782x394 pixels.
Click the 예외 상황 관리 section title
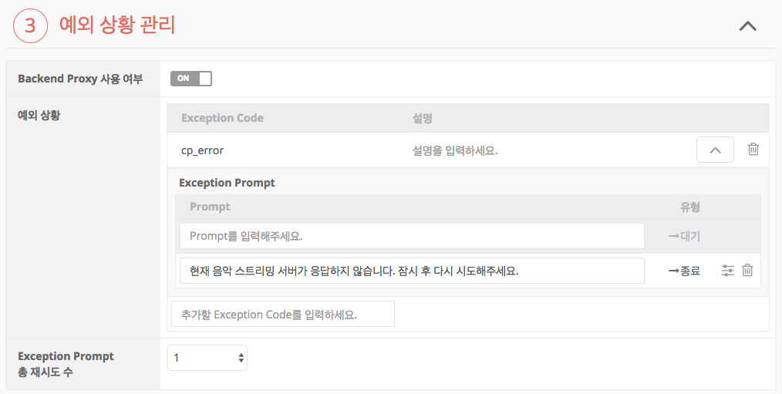[117, 25]
